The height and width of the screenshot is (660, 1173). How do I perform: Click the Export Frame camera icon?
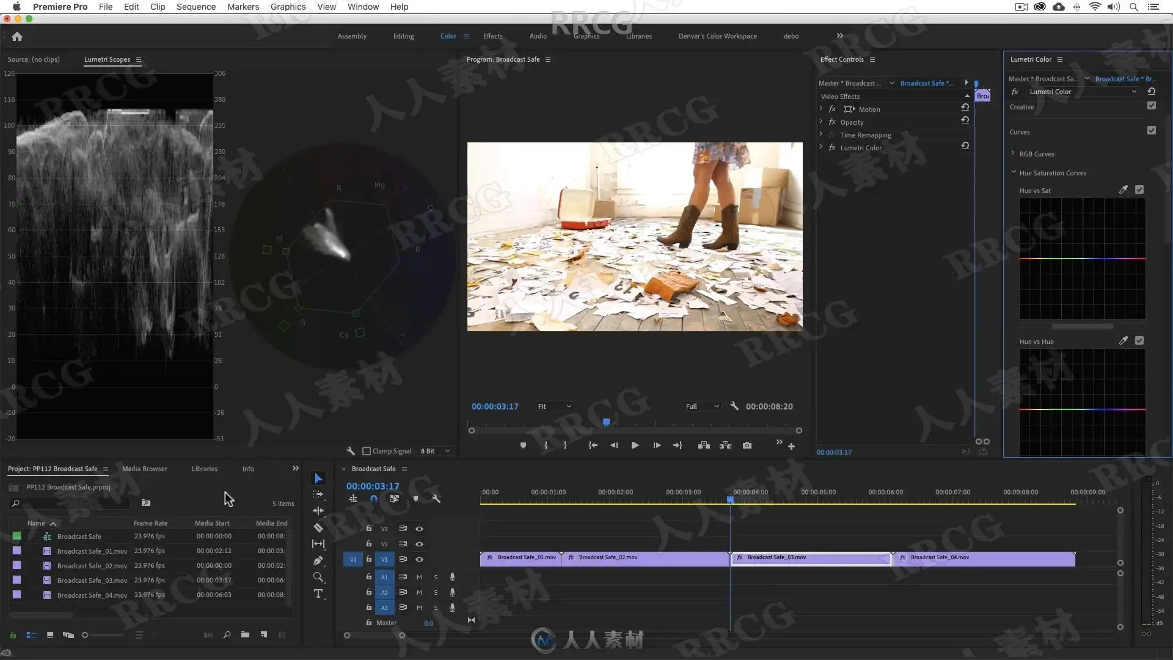click(747, 446)
